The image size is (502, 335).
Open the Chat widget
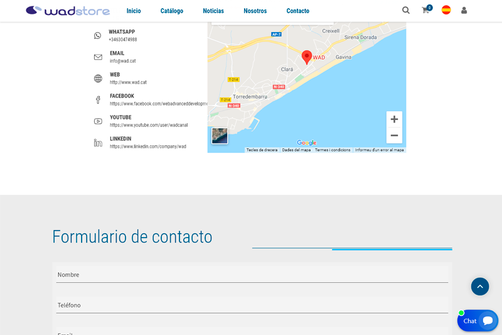point(478,321)
